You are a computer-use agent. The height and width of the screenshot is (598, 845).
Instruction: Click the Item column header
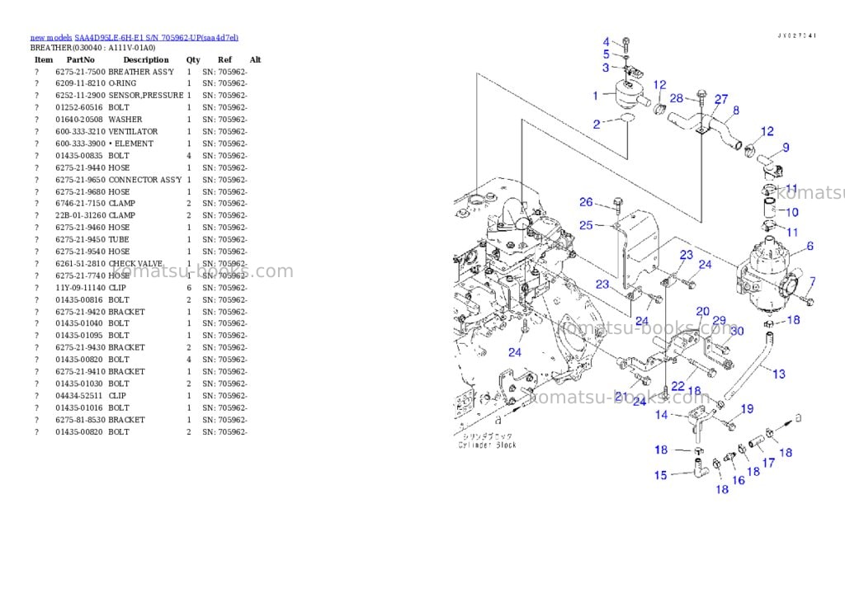click(44, 59)
